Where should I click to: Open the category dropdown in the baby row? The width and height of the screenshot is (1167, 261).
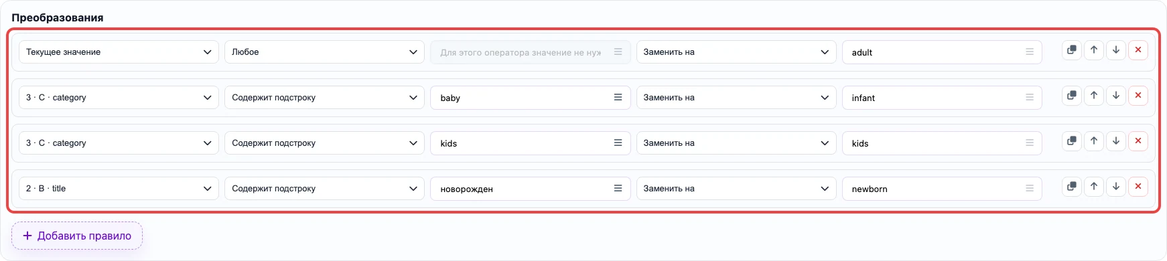(x=119, y=98)
